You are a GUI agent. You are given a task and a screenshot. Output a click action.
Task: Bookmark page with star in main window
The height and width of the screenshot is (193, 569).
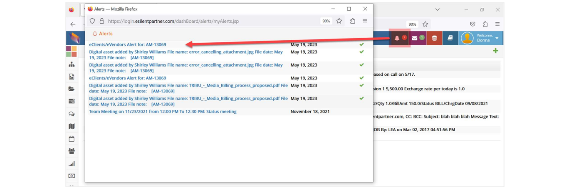(425, 24)
